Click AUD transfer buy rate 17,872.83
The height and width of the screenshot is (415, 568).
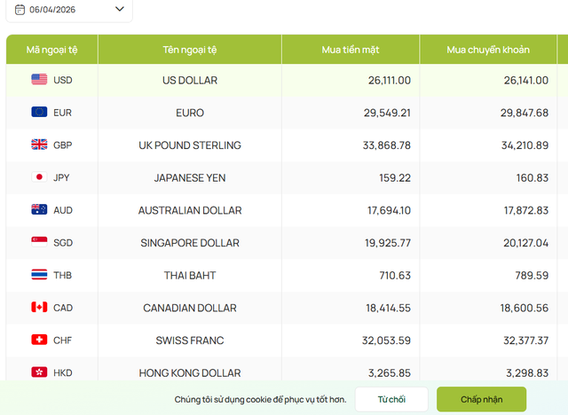[526, 210]
